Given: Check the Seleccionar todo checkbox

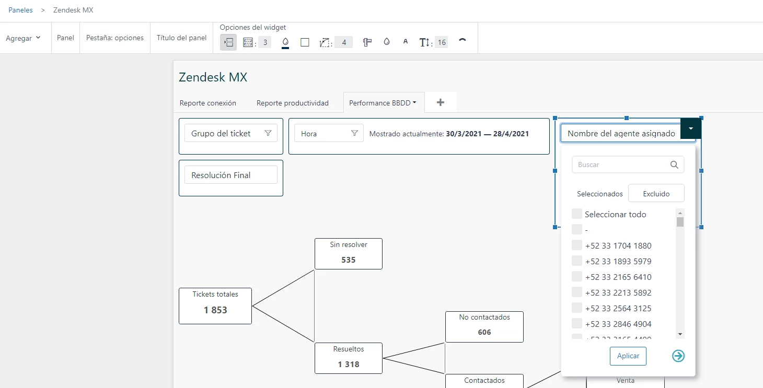Looking at the screenshot, I should click(577, 214).
